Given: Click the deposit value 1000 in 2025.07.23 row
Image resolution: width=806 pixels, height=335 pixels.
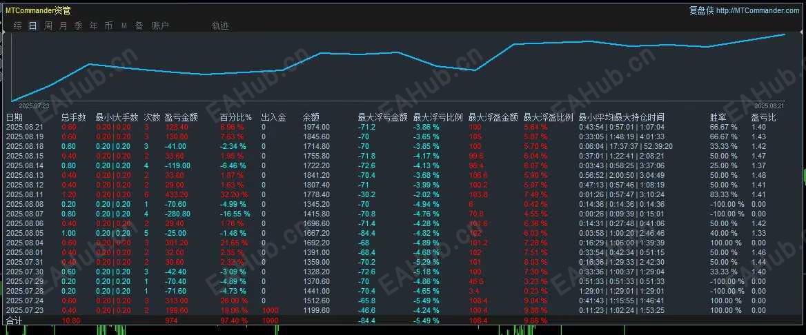Looking at the screenshot, I should click(270, 309).
